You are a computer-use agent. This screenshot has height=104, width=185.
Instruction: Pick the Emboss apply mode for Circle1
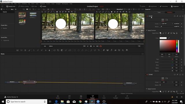point(166,33)
